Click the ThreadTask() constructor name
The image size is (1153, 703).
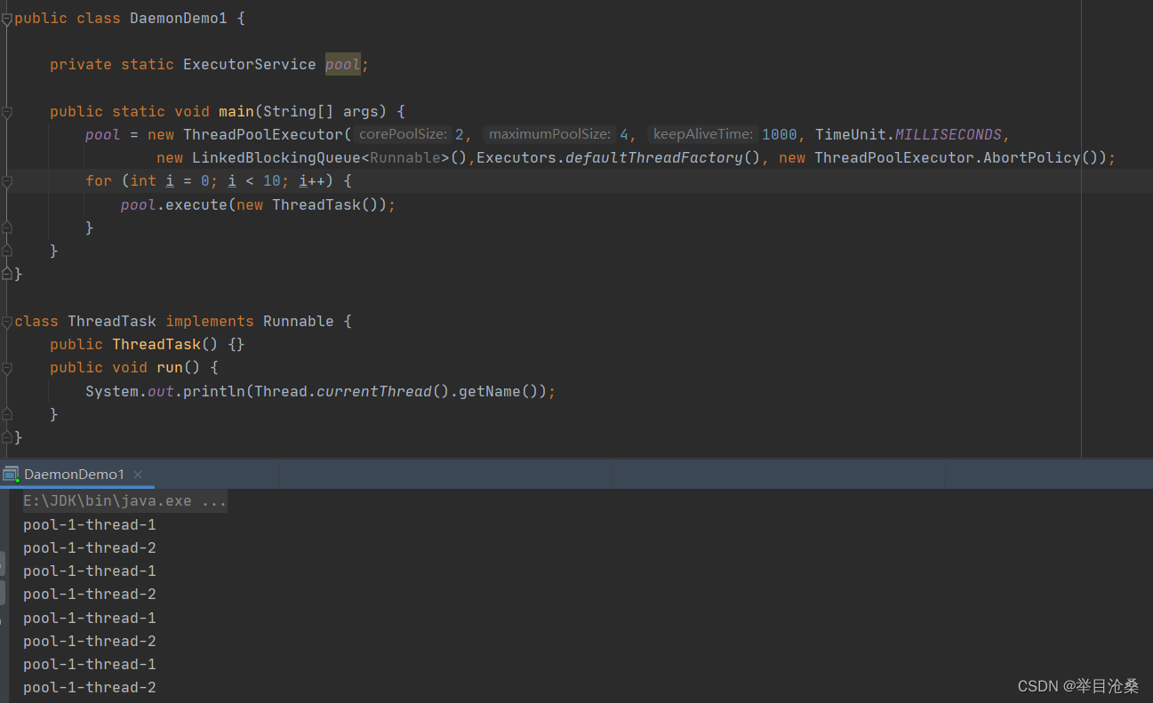click(156, 345)
